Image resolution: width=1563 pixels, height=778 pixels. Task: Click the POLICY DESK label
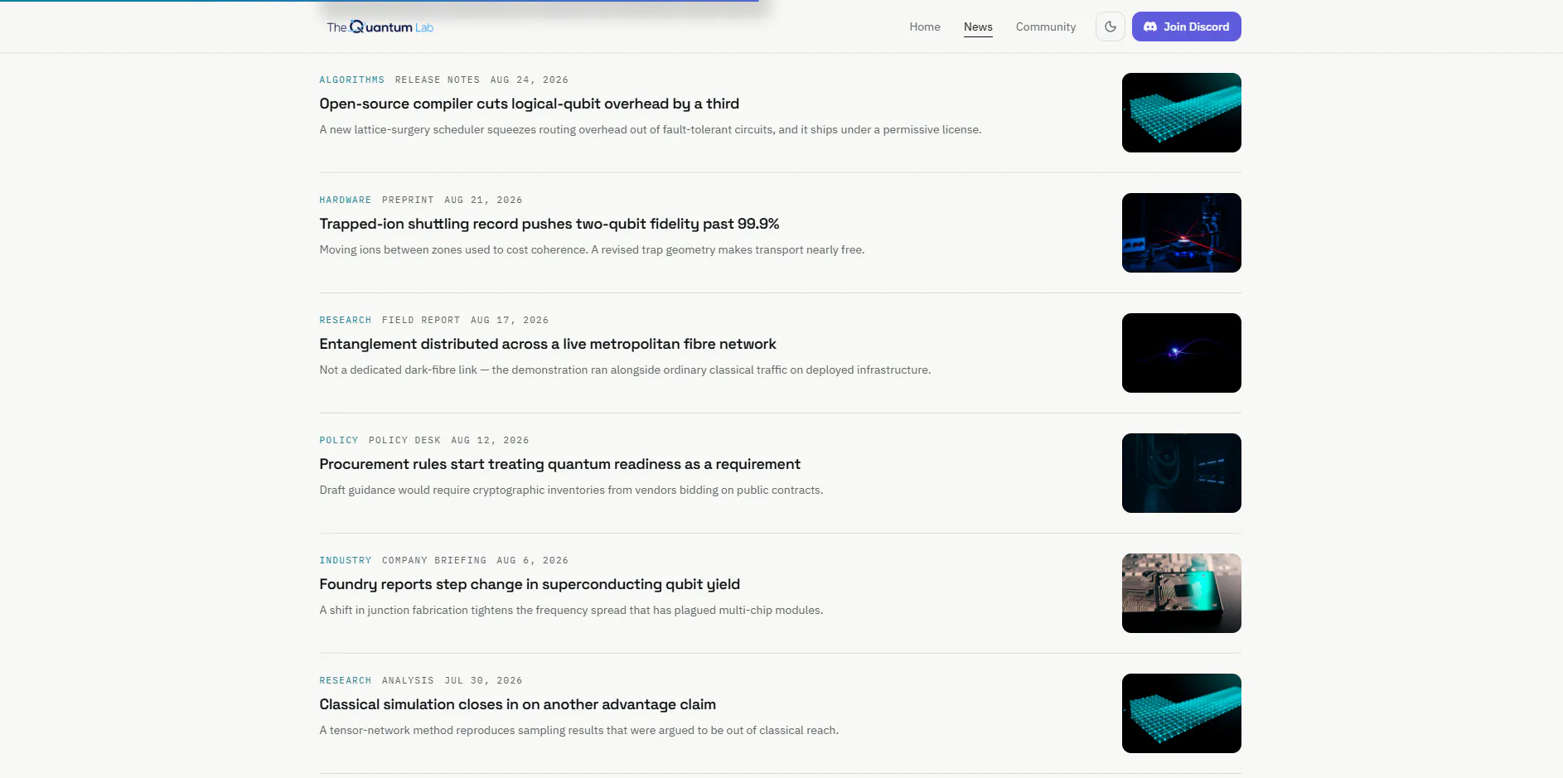pos(404,441)
